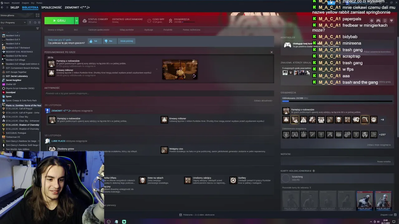The image size is (399, 224).
Task: Toggle library grid view icon
Action: pos(37,15)
